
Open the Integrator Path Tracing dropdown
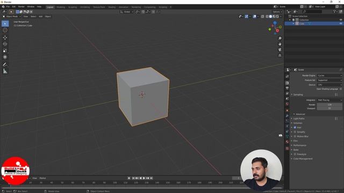329,100
